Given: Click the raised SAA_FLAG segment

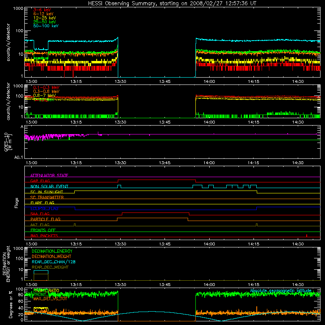Looking at the screenshot, I should point(156,213).
